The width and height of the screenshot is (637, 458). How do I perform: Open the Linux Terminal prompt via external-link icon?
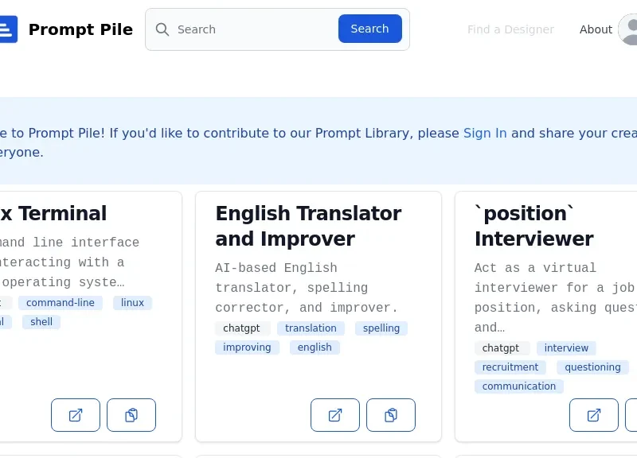(76, 415)
